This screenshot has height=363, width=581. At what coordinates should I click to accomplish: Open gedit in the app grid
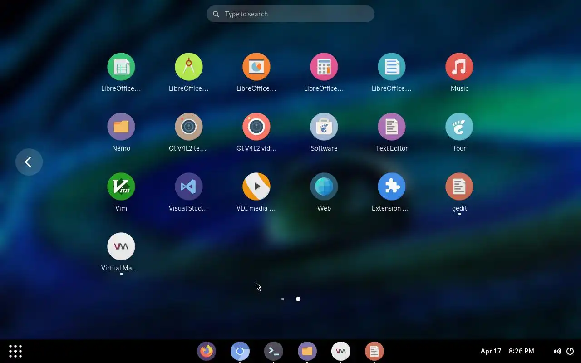coord(459,186)
